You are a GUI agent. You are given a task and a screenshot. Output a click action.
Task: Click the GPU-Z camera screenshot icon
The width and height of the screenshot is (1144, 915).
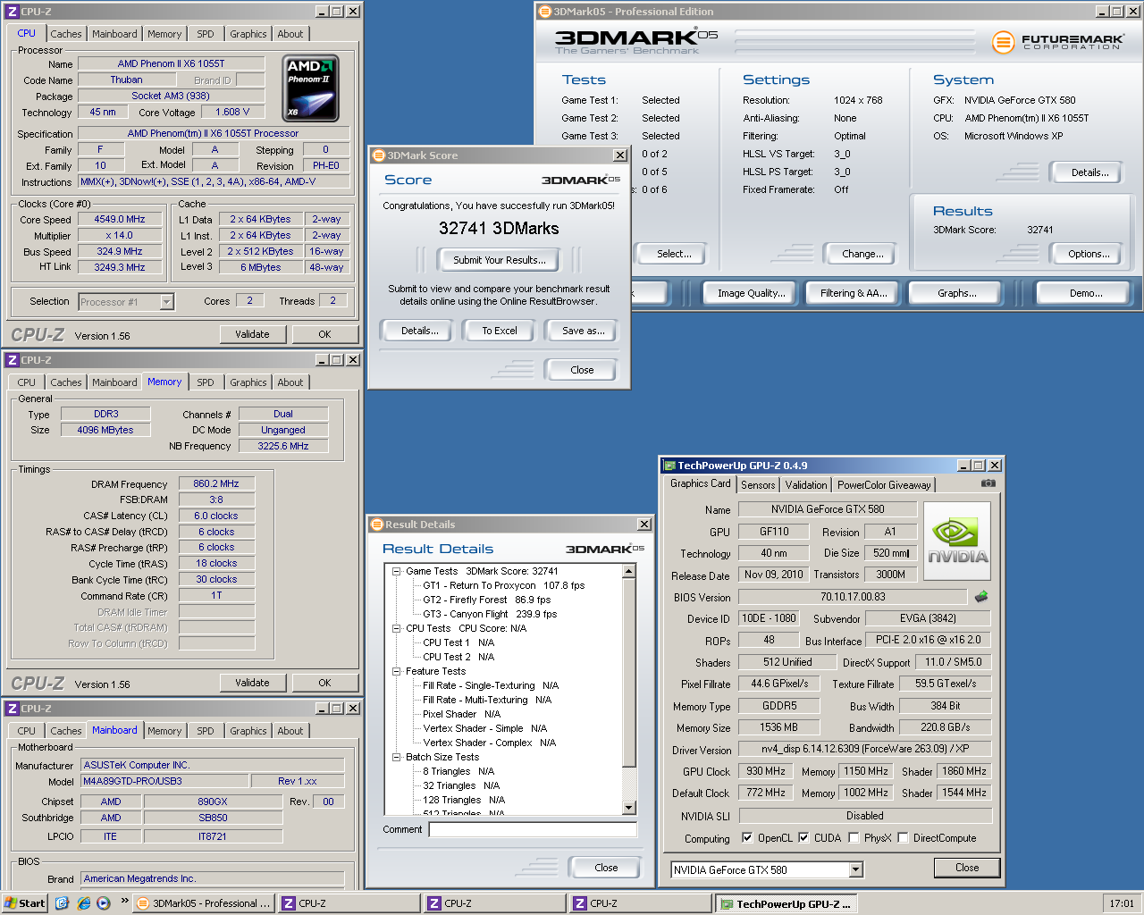click(x=988, y=483)
